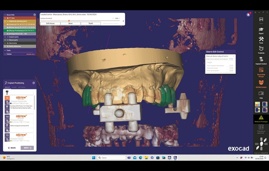269x171 pixels.
Task: Toggle visibility of CT data group
Action: tap(8, 18)
